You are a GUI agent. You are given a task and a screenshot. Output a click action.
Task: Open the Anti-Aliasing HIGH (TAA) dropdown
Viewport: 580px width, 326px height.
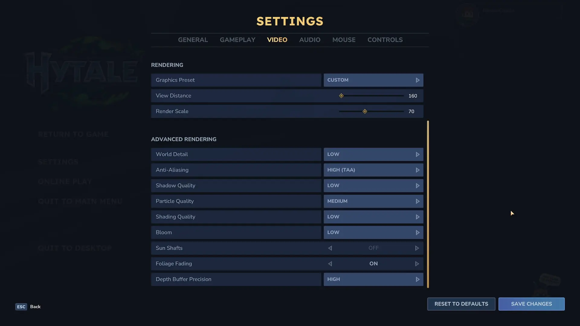point(373,170)
